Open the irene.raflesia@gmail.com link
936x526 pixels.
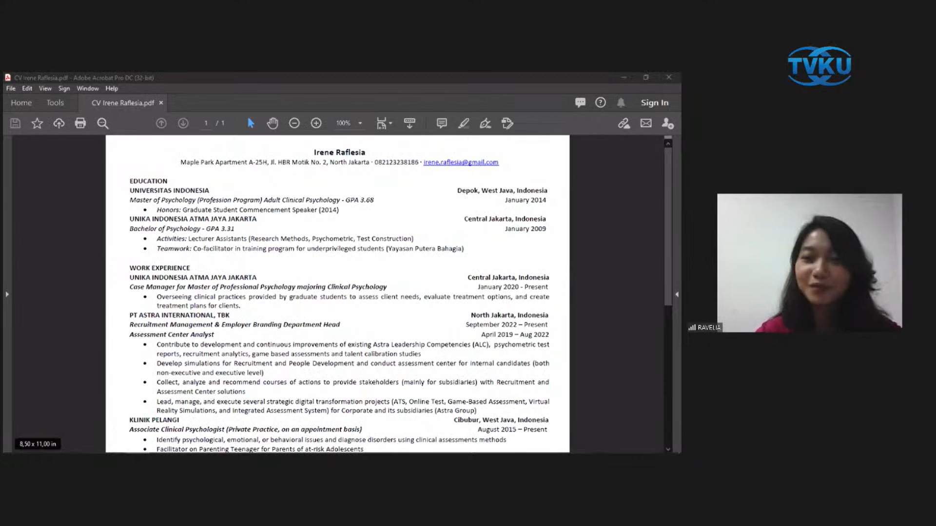point(461,162)
